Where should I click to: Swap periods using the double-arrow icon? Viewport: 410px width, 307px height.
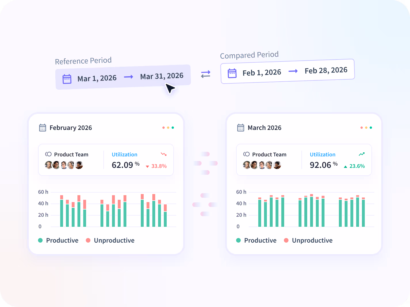pyautogui.click(x=206, y=74)
